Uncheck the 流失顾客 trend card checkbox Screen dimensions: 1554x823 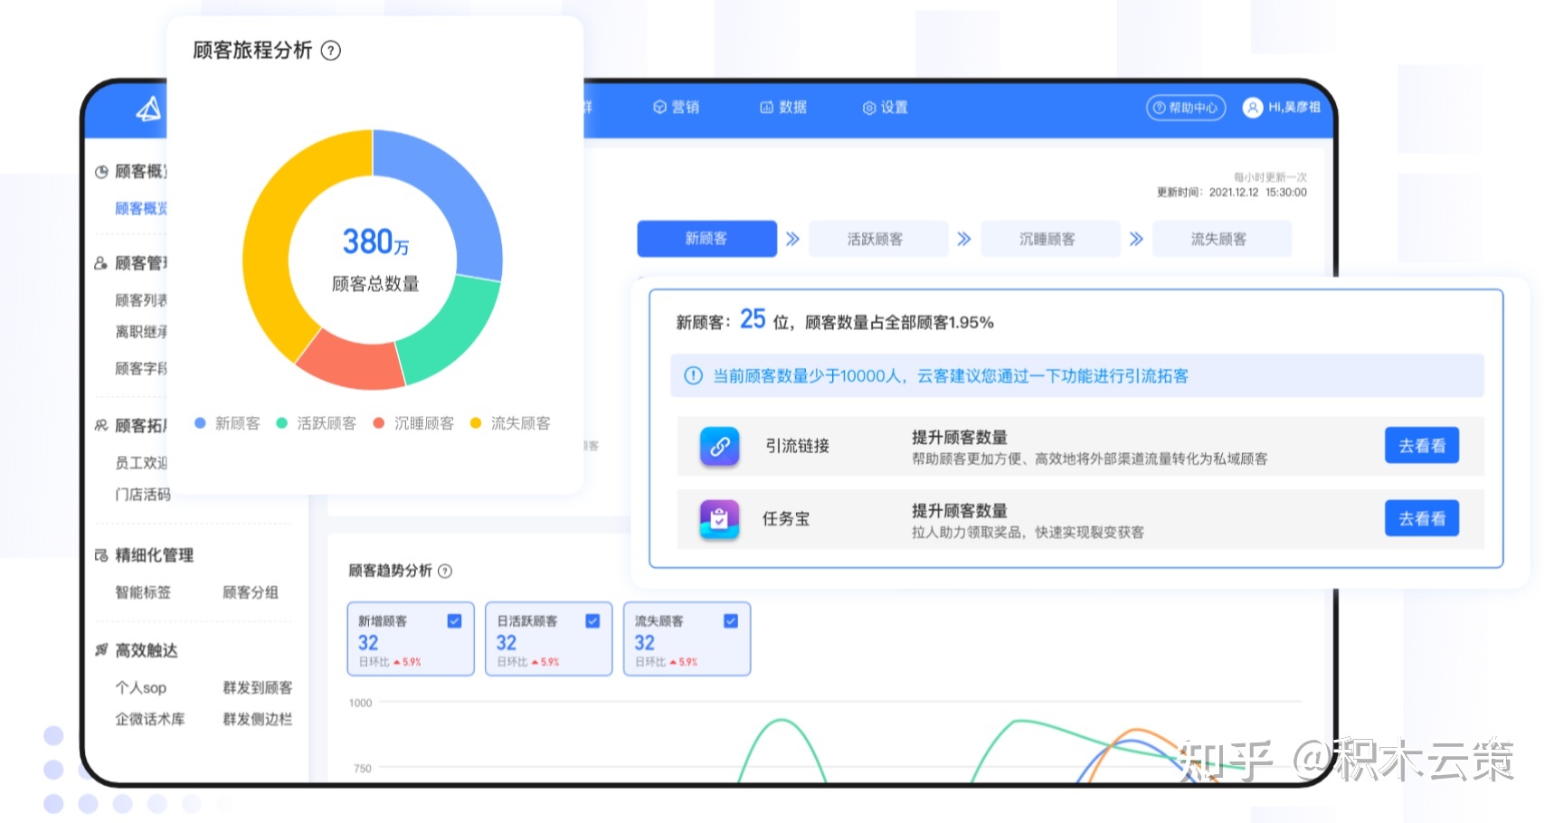tap(731, 621)
